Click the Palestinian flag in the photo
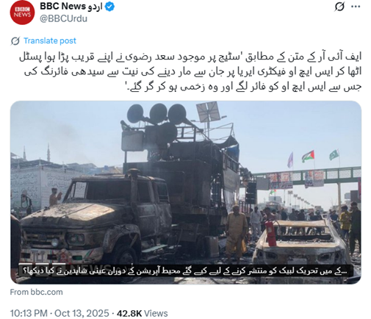The width and height of the screenshot is (371, 319). tap(308, 157)
